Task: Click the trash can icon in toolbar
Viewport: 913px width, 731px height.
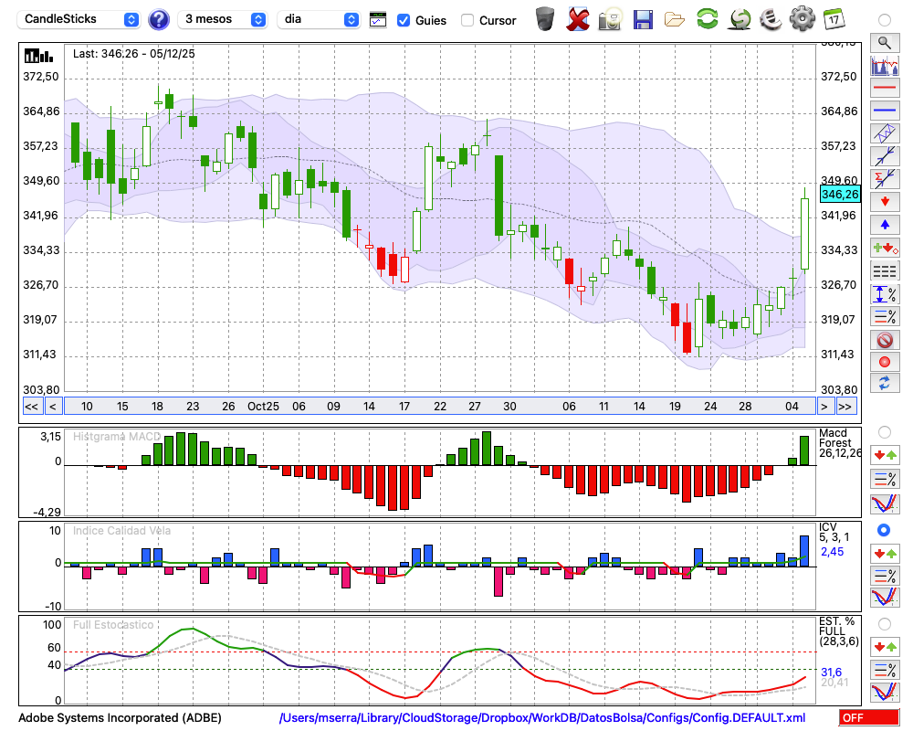Action: [545, 19]
